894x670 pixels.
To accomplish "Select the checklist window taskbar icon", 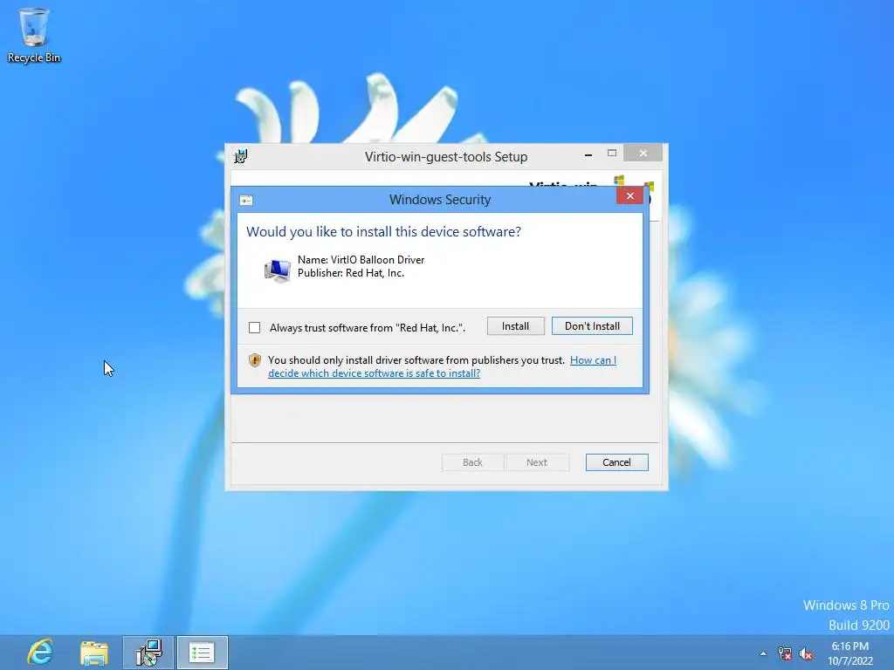I will pos(202,653).
